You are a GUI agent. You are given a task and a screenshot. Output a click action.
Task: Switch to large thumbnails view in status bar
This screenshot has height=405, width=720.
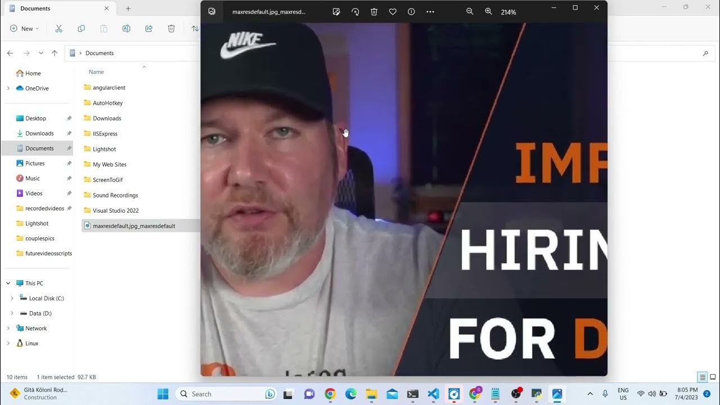tap(713, 377)
